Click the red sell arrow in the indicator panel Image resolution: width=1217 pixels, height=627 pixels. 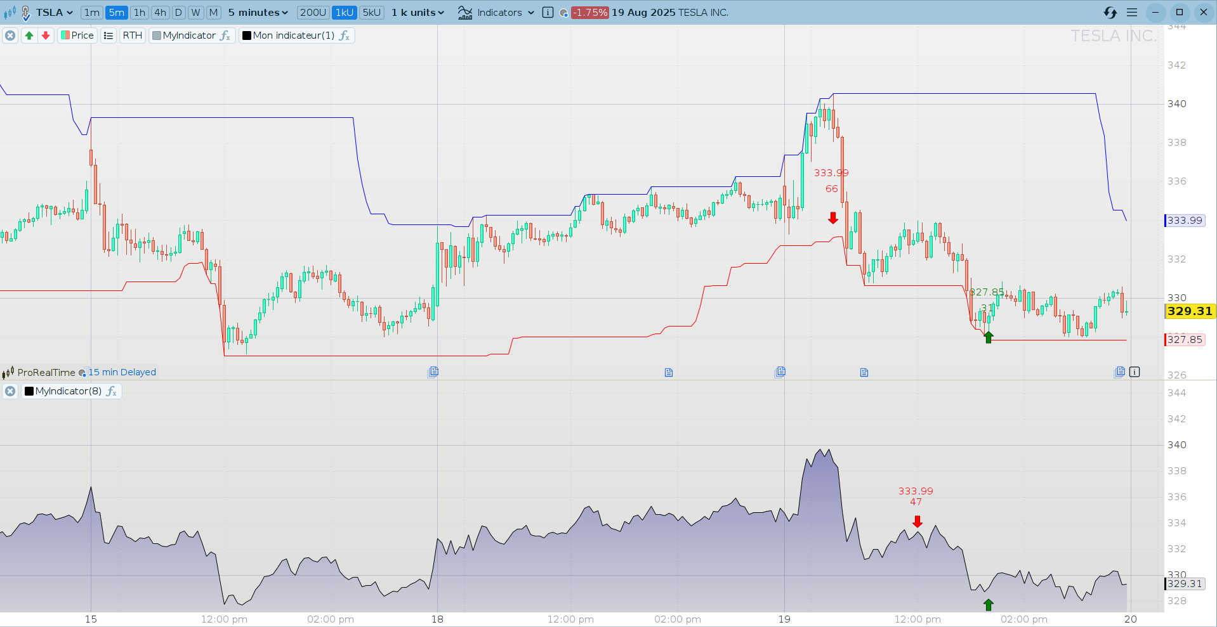point(918,522)
